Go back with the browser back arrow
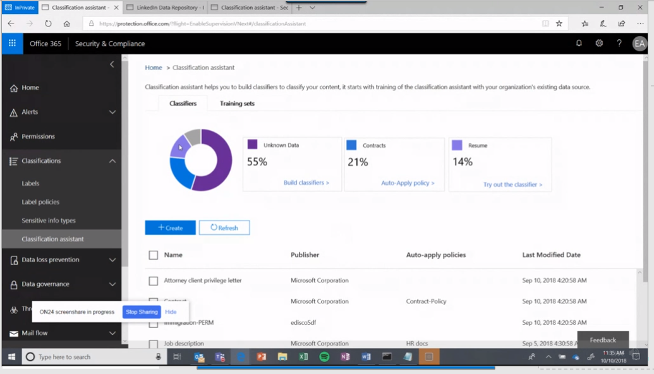This screenshot has width=654, height=374. click(x=11, y=24)
